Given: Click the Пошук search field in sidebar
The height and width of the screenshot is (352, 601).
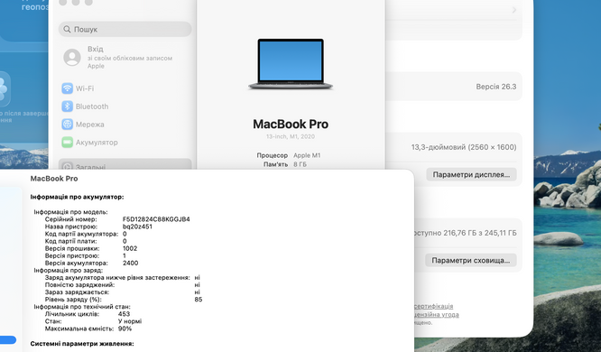Looking at the screenshot, I should coord(125,29).
